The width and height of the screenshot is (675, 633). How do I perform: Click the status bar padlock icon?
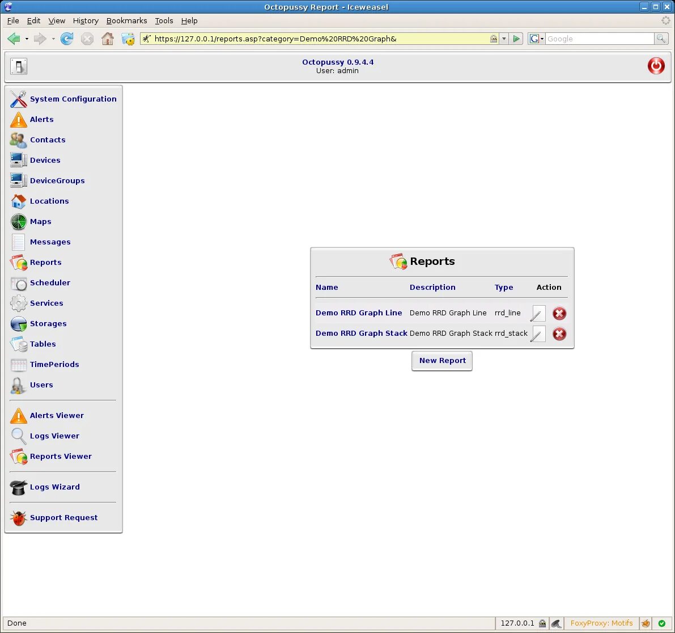coord(542,623)
